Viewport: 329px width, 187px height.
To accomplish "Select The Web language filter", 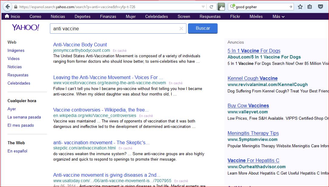I will point(16,143).
